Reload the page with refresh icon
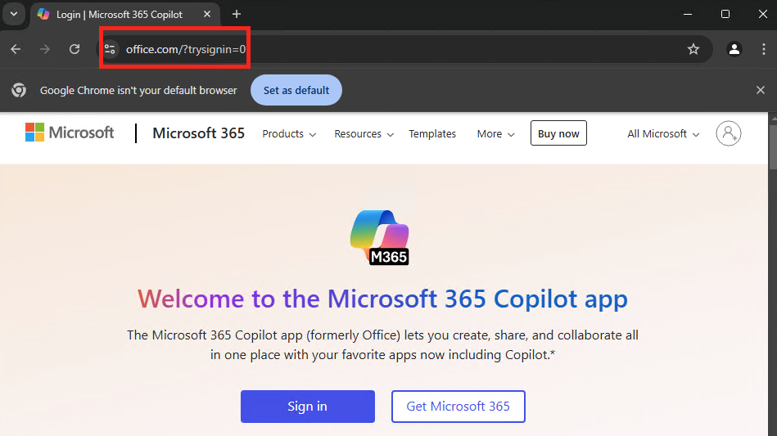The image size is (777, 436). [75, 49]
